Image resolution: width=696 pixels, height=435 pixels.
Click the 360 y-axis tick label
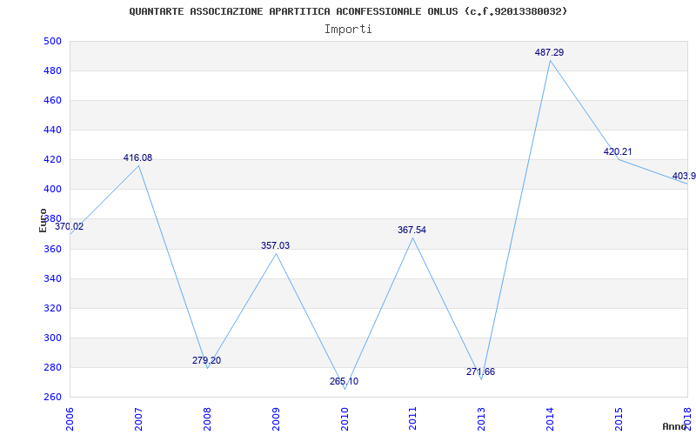tap(52, 249)
